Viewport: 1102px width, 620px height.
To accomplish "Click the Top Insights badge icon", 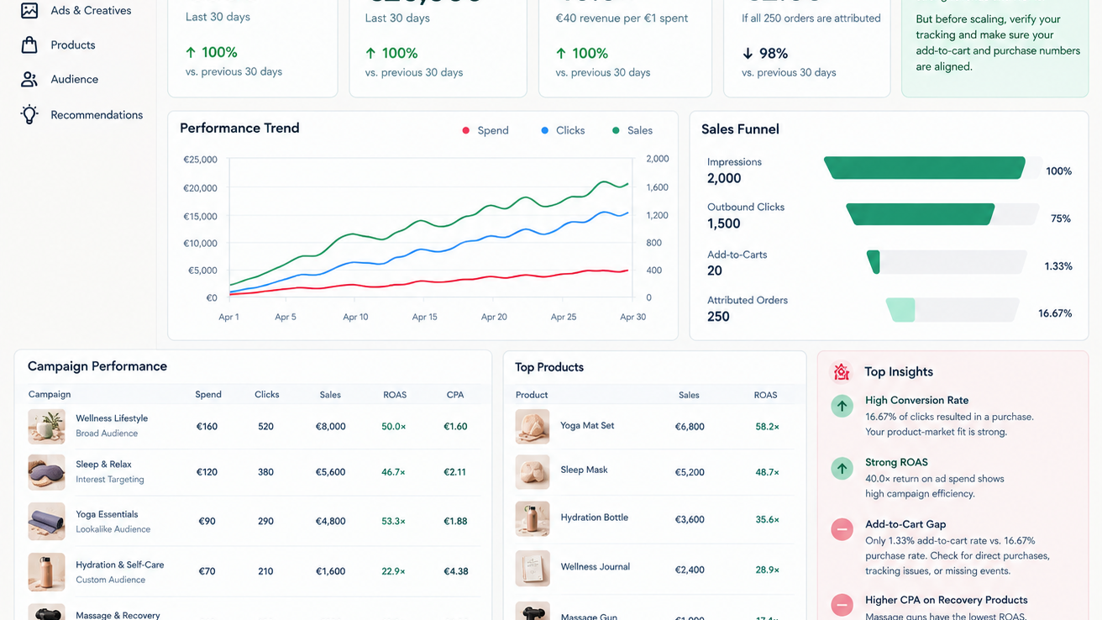I will tap(841, 371).
